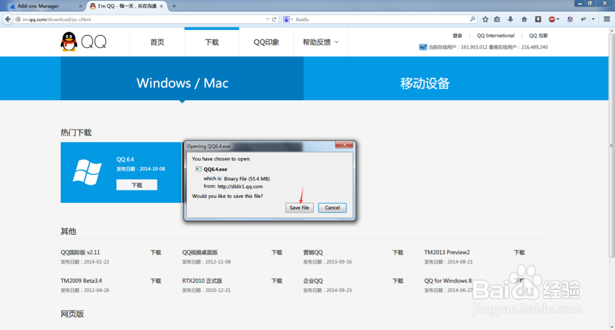
Task: Open the Adblock Plus dropdown arrow
Action: coord(558,19)
